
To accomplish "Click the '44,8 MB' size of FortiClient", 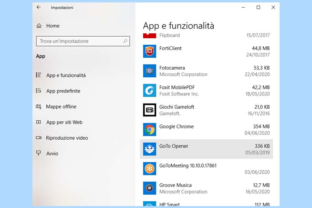I will point(261,48).
